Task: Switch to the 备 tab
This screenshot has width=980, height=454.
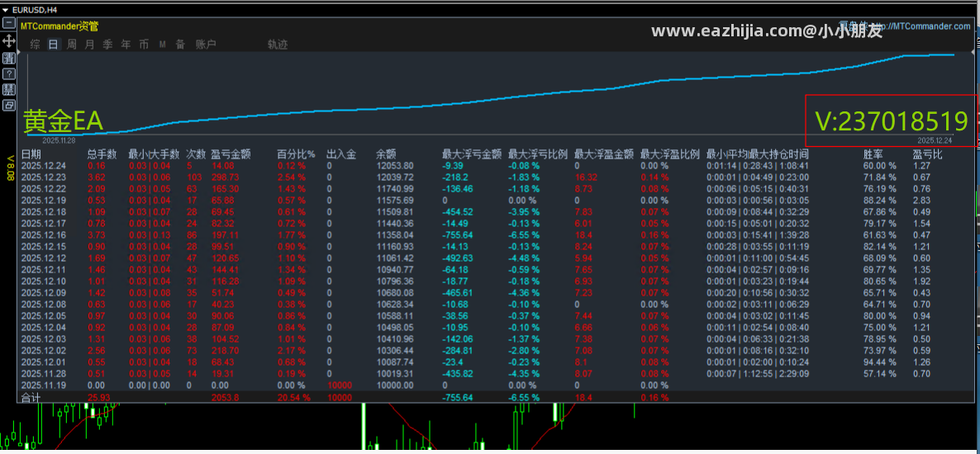Action: 180,45
